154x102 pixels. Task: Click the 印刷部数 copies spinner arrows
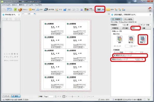125,25
